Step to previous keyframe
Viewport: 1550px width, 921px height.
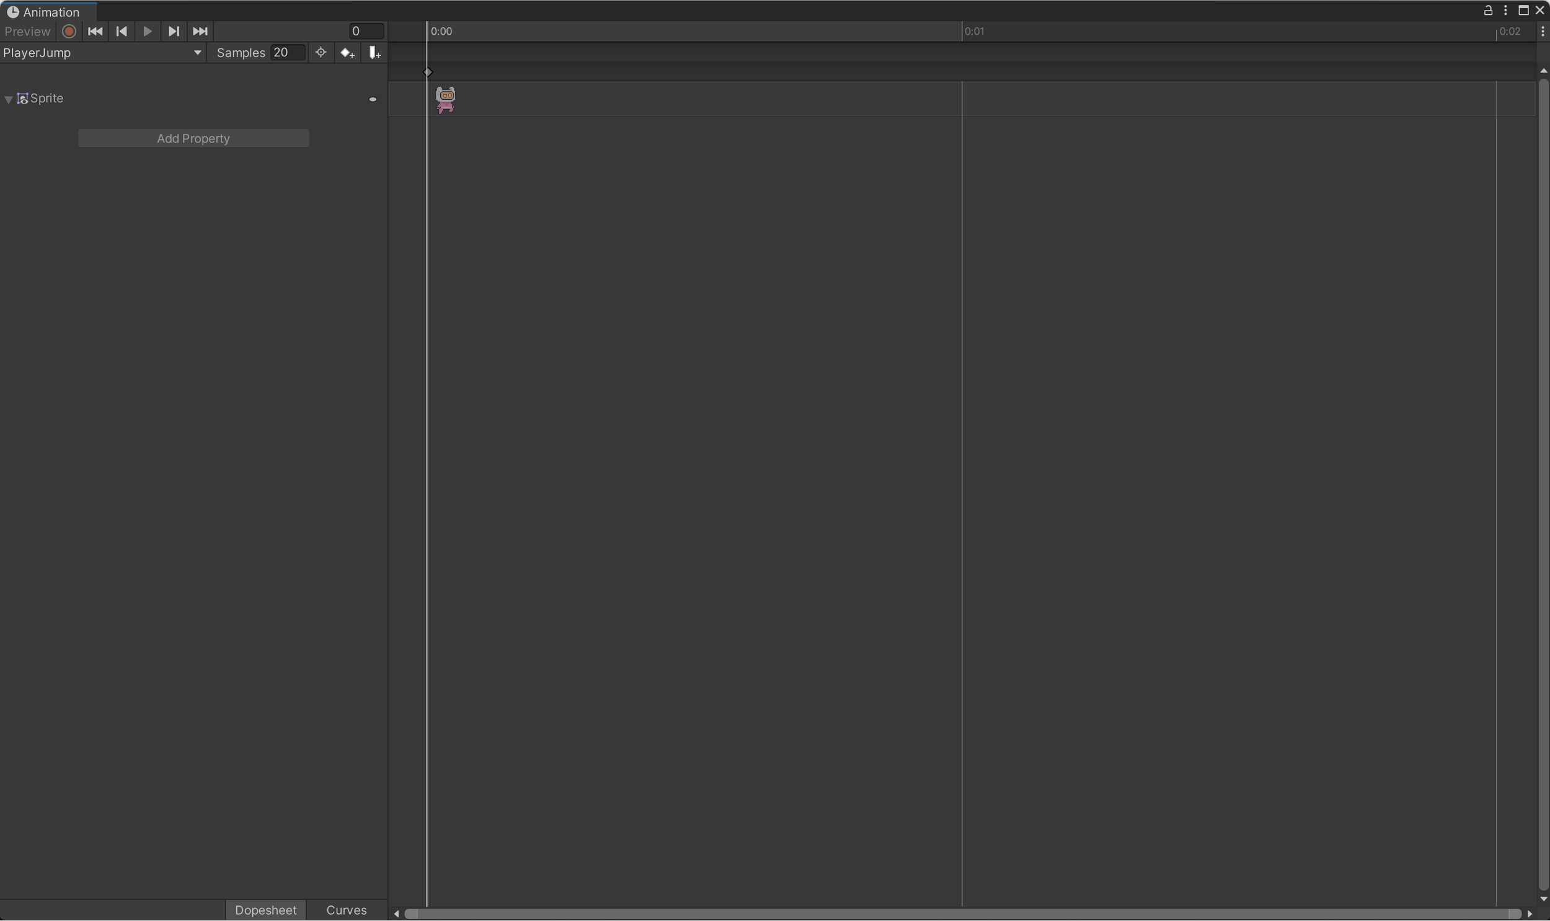[x=122, y=31]
